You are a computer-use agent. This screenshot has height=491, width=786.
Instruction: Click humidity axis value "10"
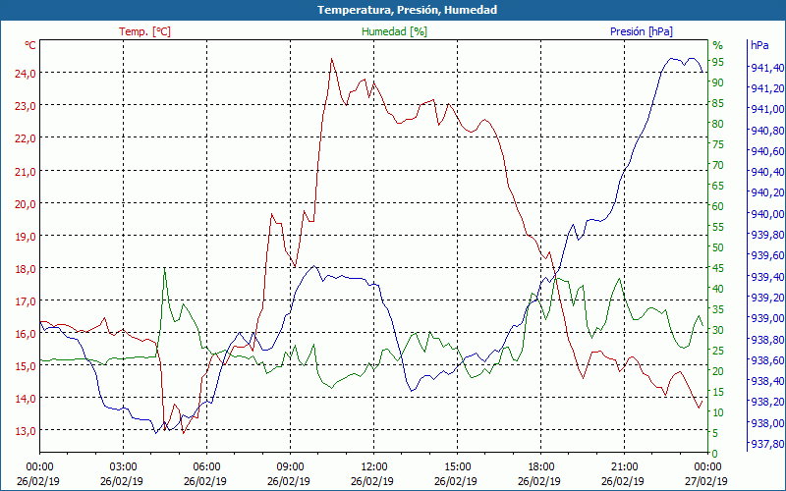pos(718,412)
